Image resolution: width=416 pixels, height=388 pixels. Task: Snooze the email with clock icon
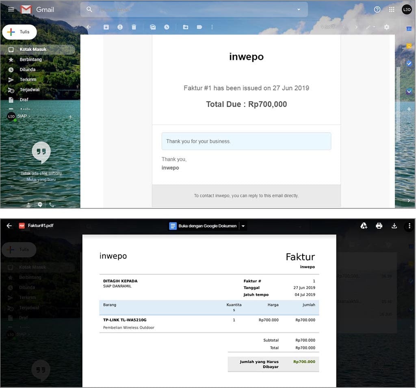pyautogui.click(x=167, y=27)
